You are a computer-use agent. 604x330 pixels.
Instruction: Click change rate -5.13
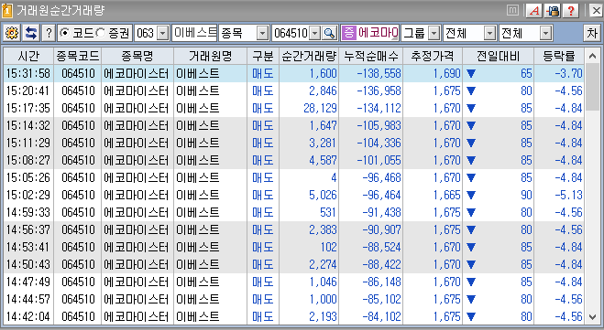568,195
